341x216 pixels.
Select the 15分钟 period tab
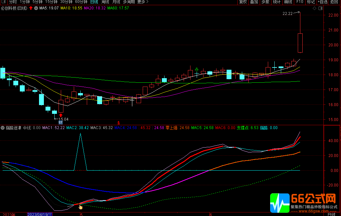point(51,2)
